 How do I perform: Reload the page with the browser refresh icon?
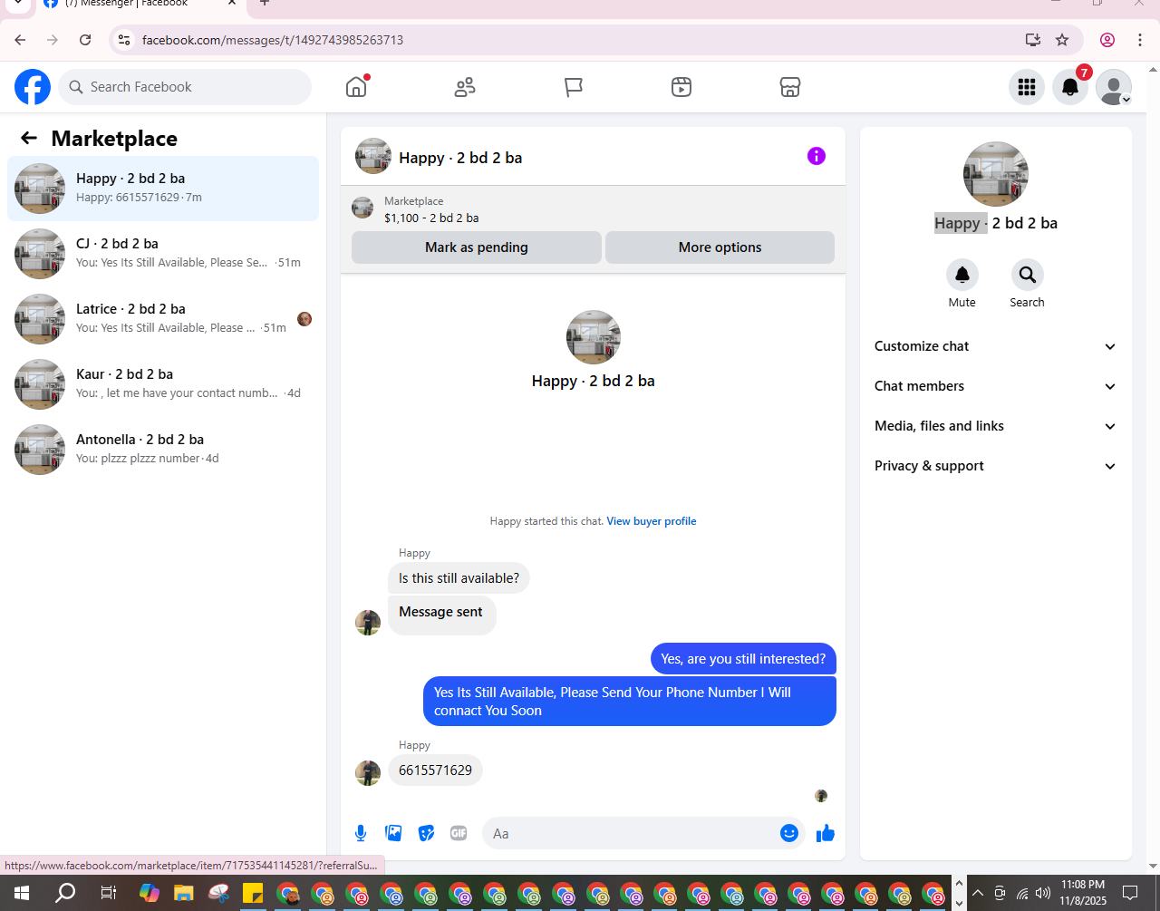pos(85,40)
